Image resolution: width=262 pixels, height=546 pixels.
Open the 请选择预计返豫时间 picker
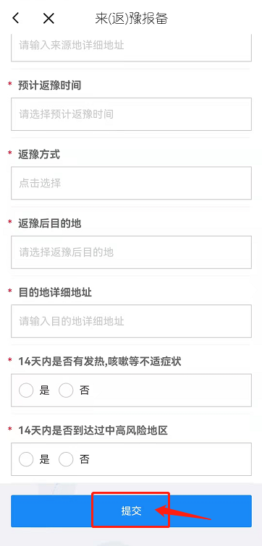(x=131, y=114)
